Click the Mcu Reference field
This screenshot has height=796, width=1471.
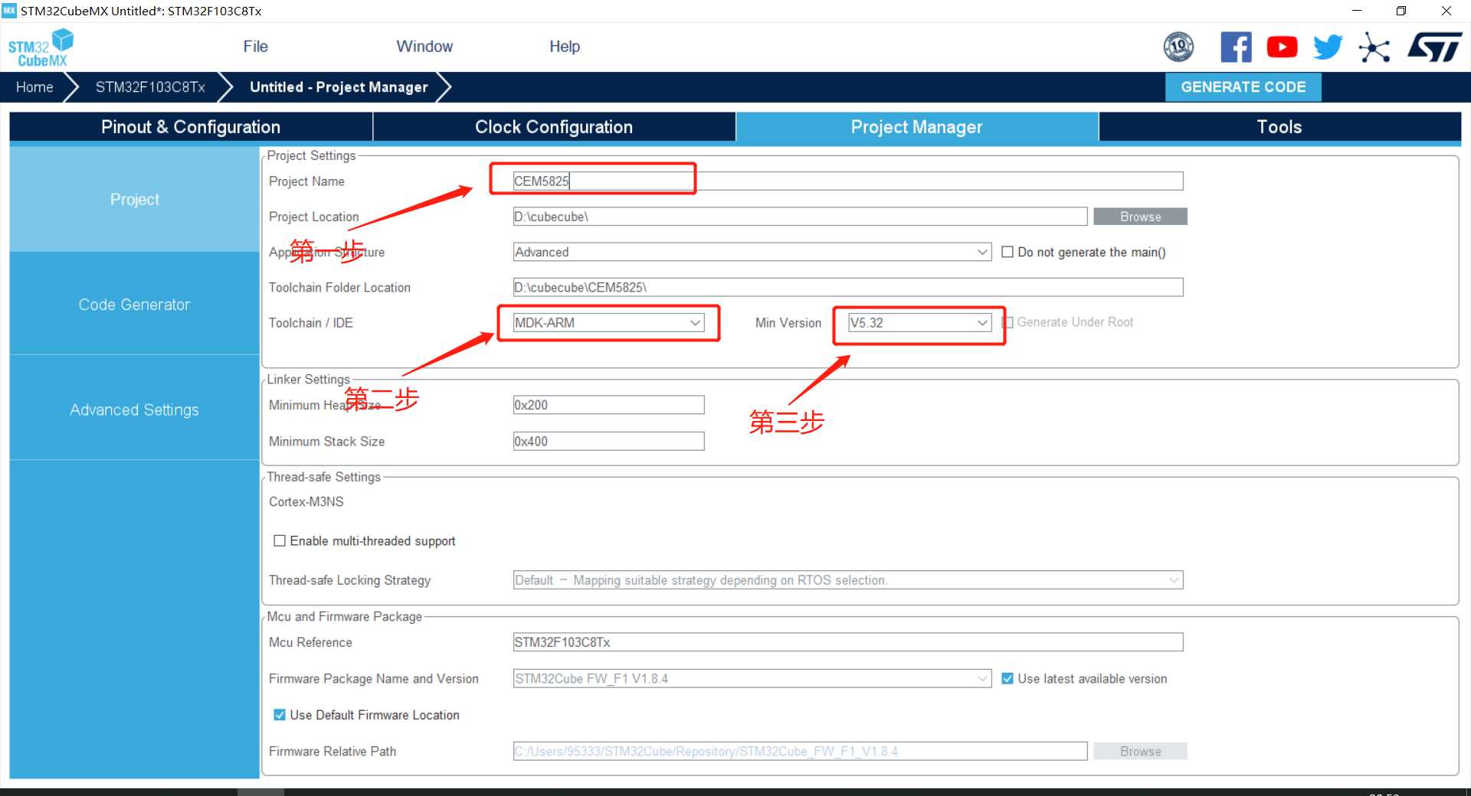[848, 642]
